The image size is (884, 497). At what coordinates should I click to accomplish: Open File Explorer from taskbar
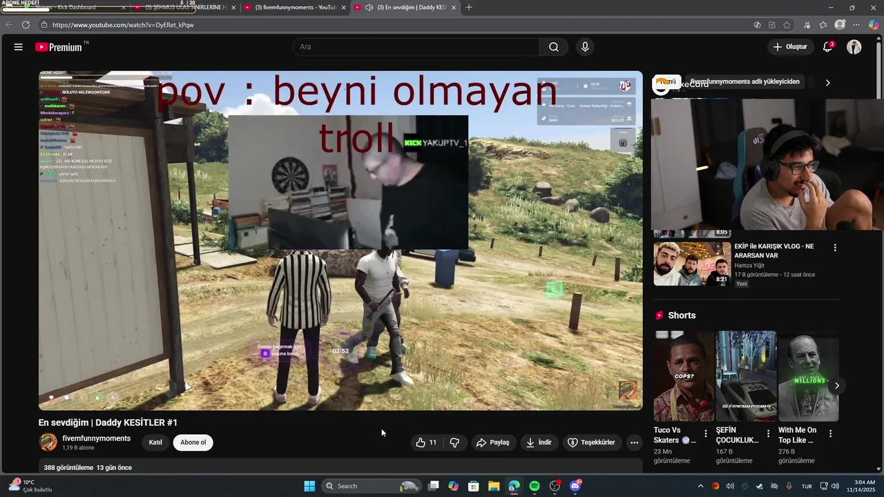point(494,486)
